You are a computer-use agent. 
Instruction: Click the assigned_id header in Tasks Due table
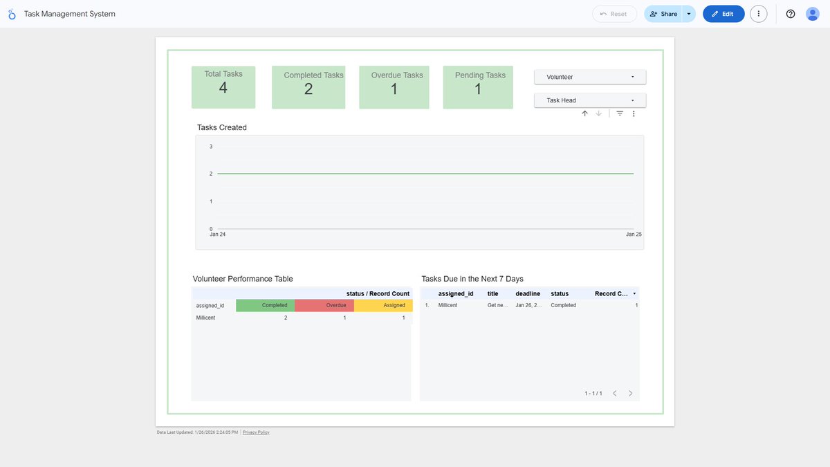point(456,294)
